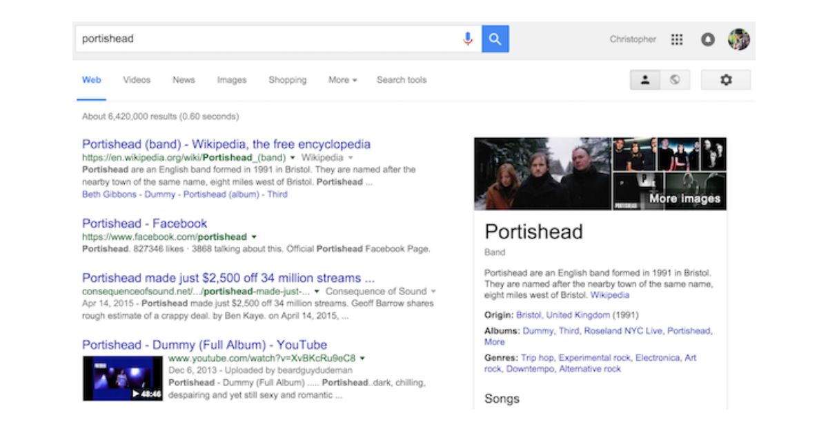828x431 pixels.
Task: Open the $2,500 off 34 million streams result
Action: tap(228, 278)
